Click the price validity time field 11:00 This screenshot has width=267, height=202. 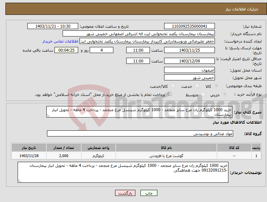(138, 61)
